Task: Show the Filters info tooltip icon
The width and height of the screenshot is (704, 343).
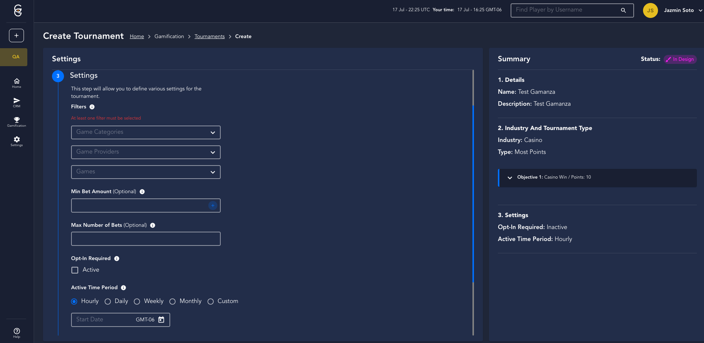Action: (x=92, y=107)
